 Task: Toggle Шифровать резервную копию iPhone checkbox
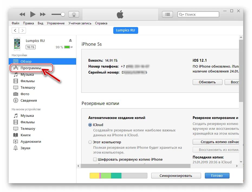tap(95, 160)
